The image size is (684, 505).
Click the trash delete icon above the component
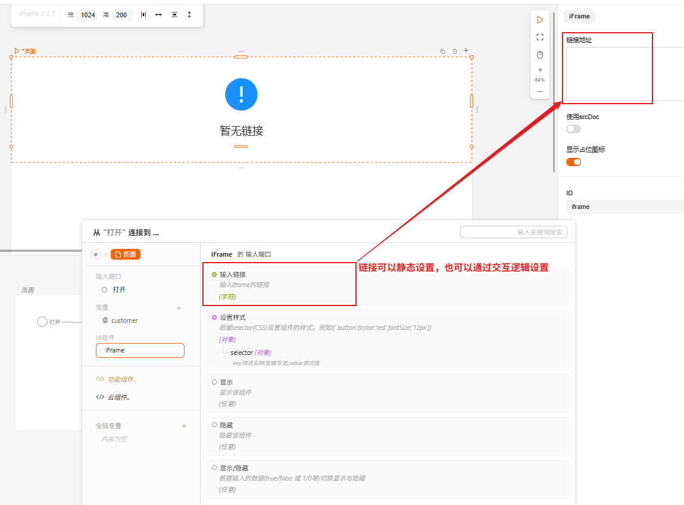coord(455,51)
